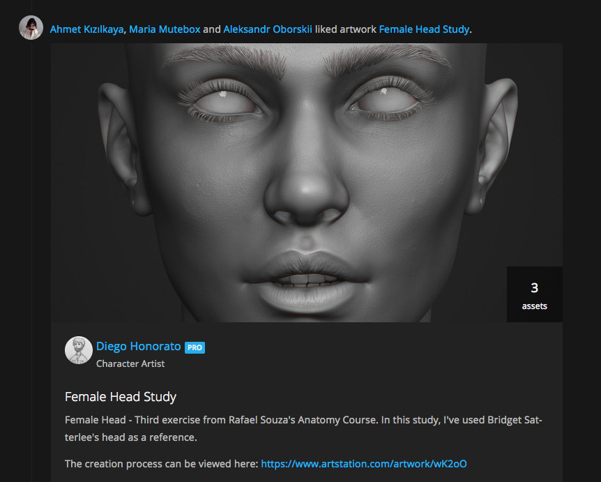View the sculpted female head image
Screen dimensions: 601x482
click(307, 183)
